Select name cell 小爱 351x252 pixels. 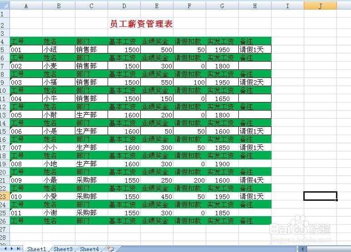[x=59, y=196]
